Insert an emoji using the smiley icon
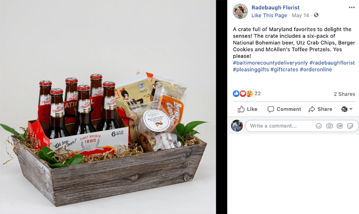359x214 pixels. (x=318, y=126)
